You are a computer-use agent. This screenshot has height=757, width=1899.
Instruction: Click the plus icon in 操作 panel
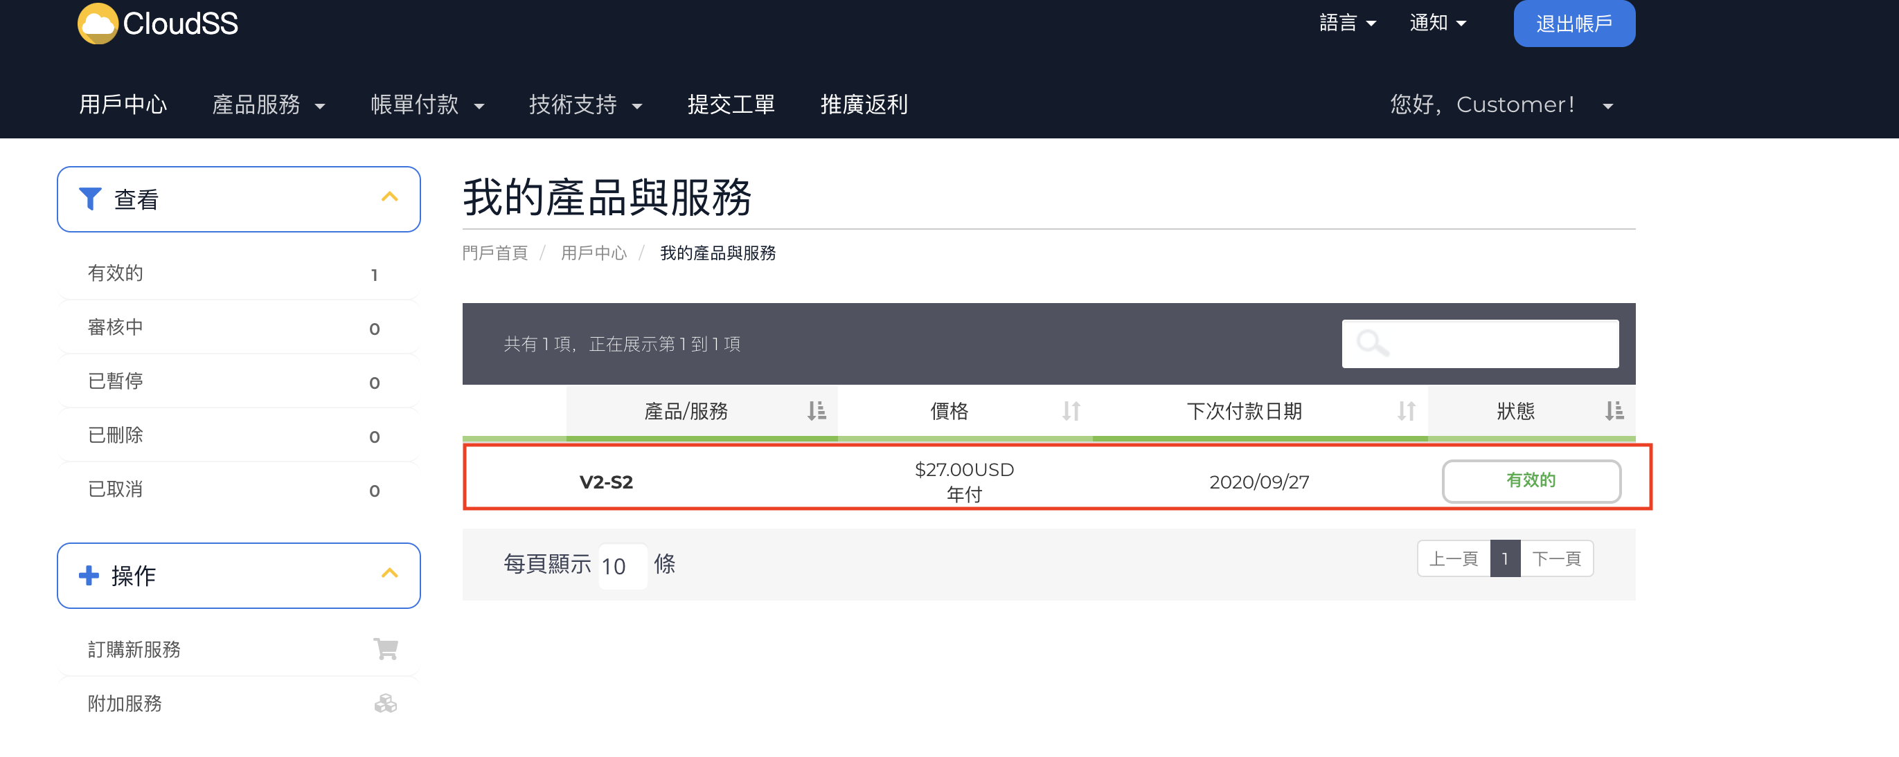[89, 575]
